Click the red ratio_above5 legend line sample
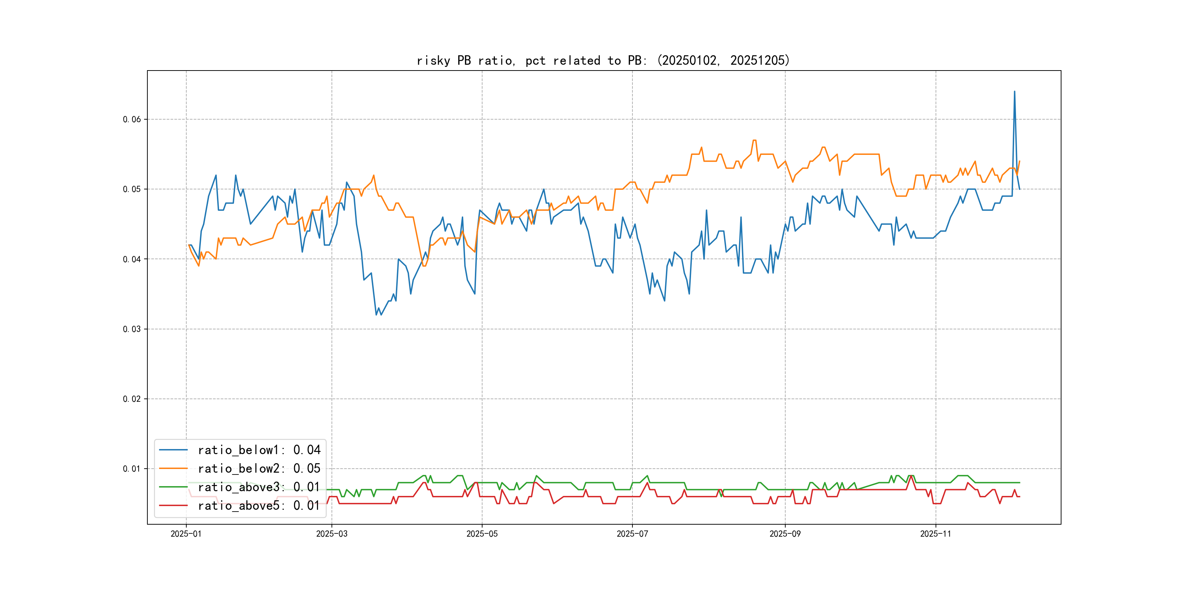Viewport: 1179px width, 589px height. pyautogui.click(x=173, y=506)
